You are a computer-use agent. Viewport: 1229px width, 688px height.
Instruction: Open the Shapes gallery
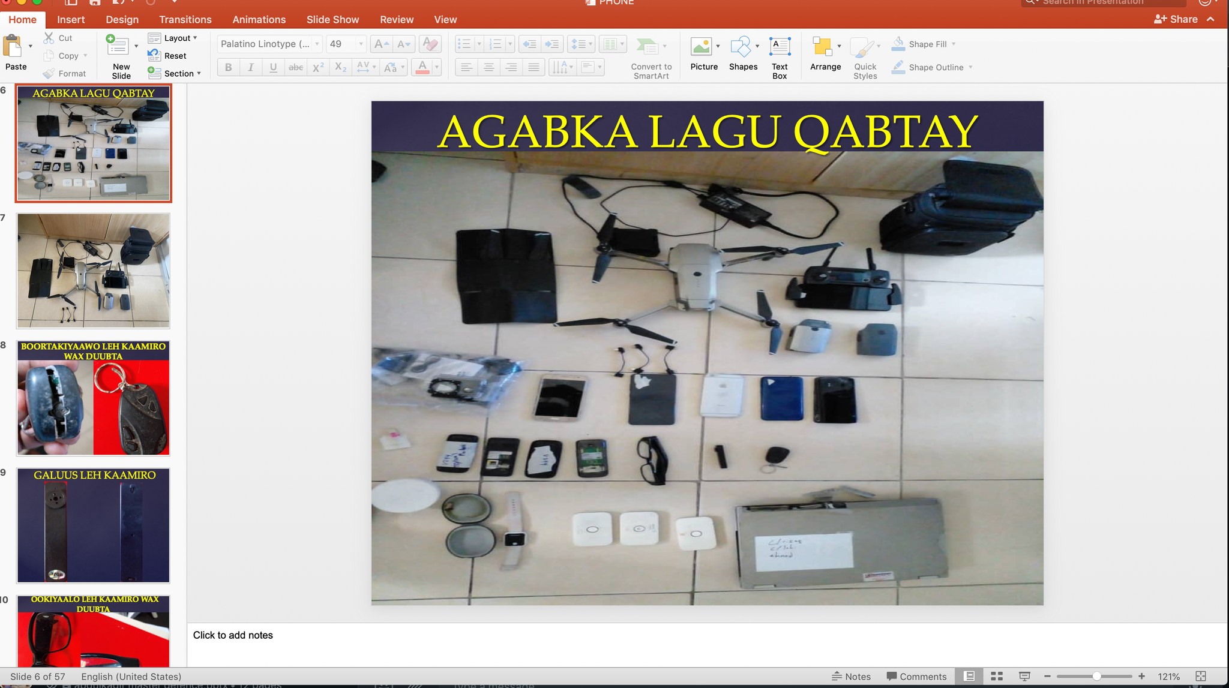741,47
